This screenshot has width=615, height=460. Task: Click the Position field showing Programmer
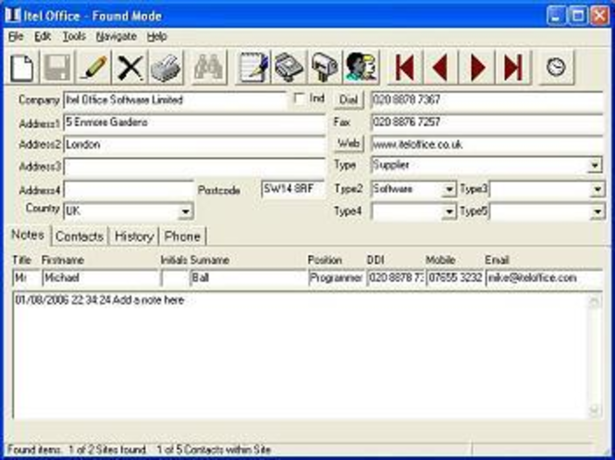coord(336,278)
